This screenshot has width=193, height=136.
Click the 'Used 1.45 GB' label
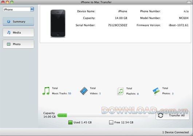click(x=83, y=122)
